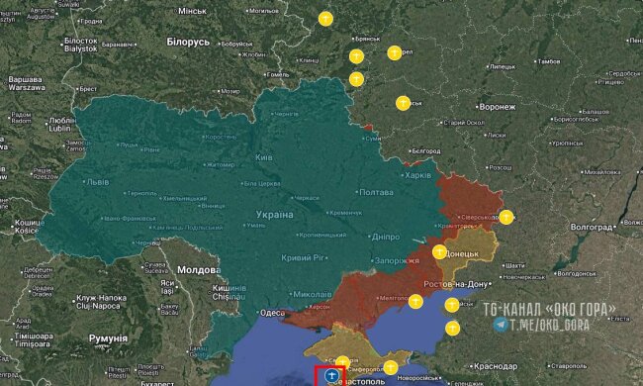The image size is (643, 386).
Task: Select the Суми city label
Action: pyautogui.click(x=374, y=139)
